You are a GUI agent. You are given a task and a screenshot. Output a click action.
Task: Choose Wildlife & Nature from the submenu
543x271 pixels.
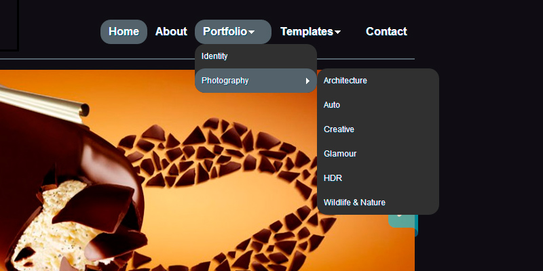pyautogui.click(x=354, y=203)
